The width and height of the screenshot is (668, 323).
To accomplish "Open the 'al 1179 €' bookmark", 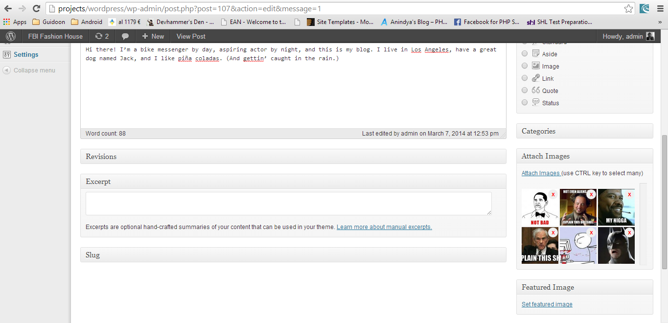I will [124, 22].
